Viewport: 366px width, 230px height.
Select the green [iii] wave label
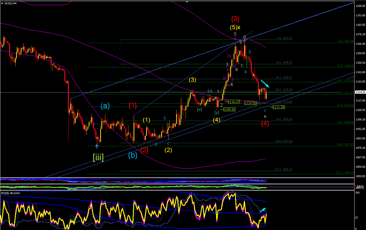click(98, 157)
